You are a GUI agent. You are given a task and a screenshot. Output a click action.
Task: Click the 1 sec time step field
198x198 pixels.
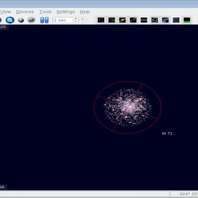pyautogui.click(x=63, y=20)
